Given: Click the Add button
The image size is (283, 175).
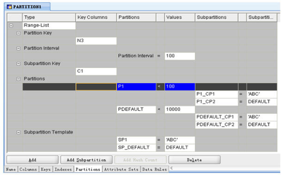Looking at the screenshot, I should click(32, 160).
